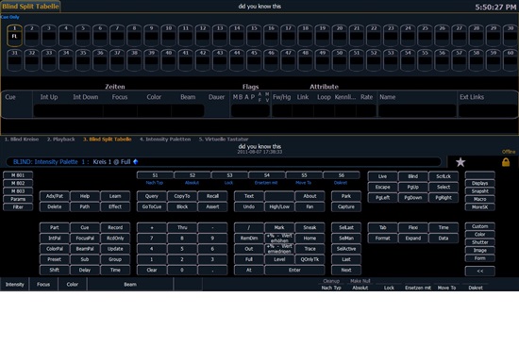Switch to the 2. Playback tab
The image size is (519, 346).
(61, 140)
